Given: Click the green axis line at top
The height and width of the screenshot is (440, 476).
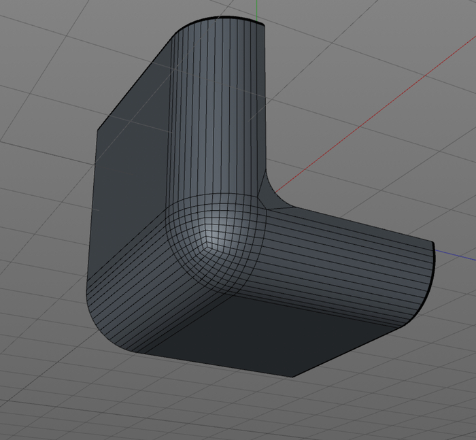Looking at the screenshot, I should click(x=258, y=8).
